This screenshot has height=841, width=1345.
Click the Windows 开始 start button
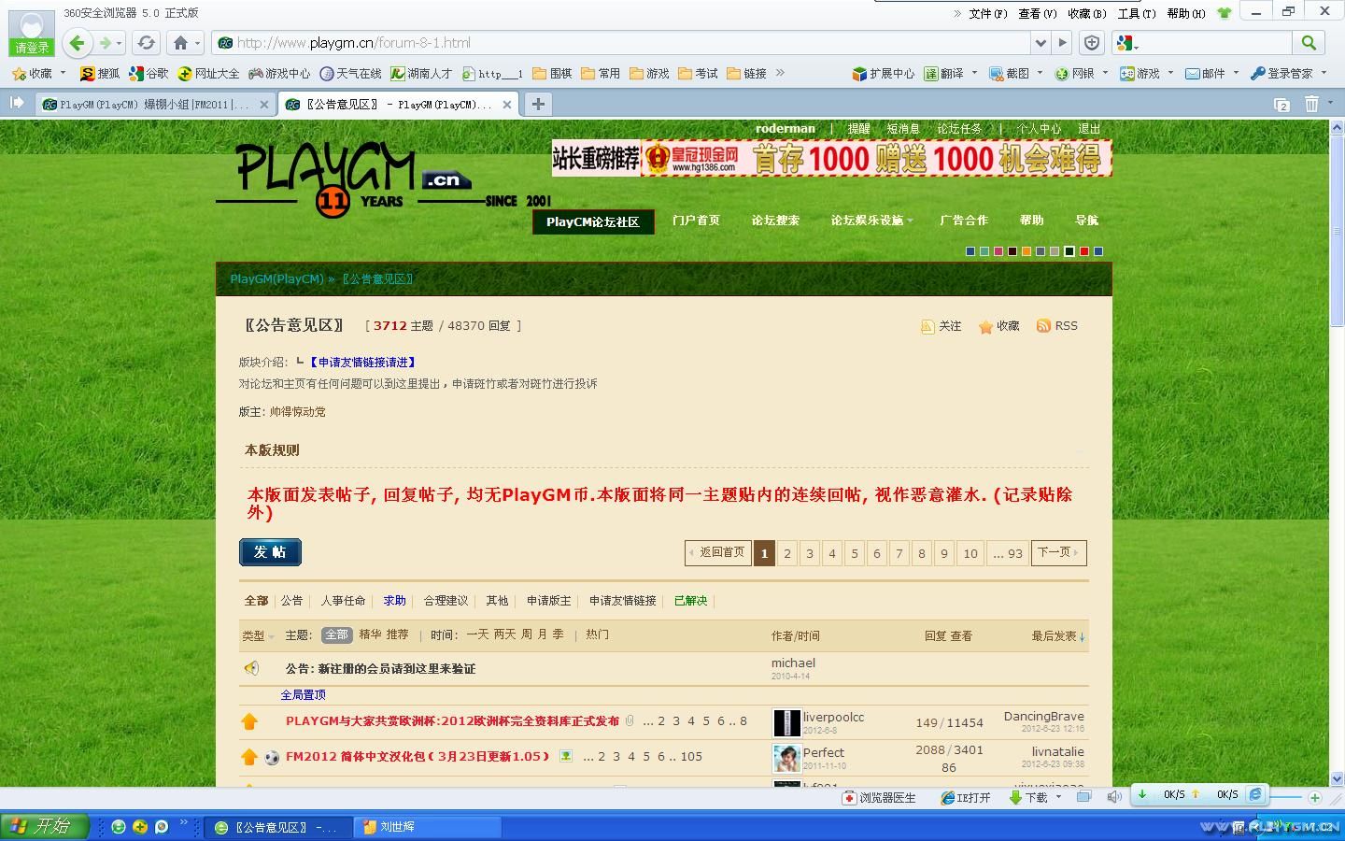coord(44,827)
